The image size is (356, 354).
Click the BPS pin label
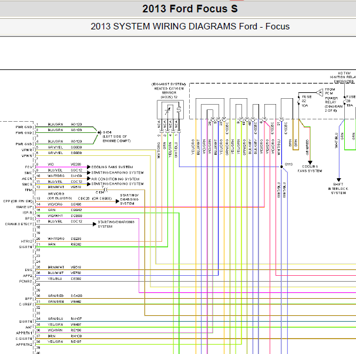pyautogui.click(x=29, y=219)
